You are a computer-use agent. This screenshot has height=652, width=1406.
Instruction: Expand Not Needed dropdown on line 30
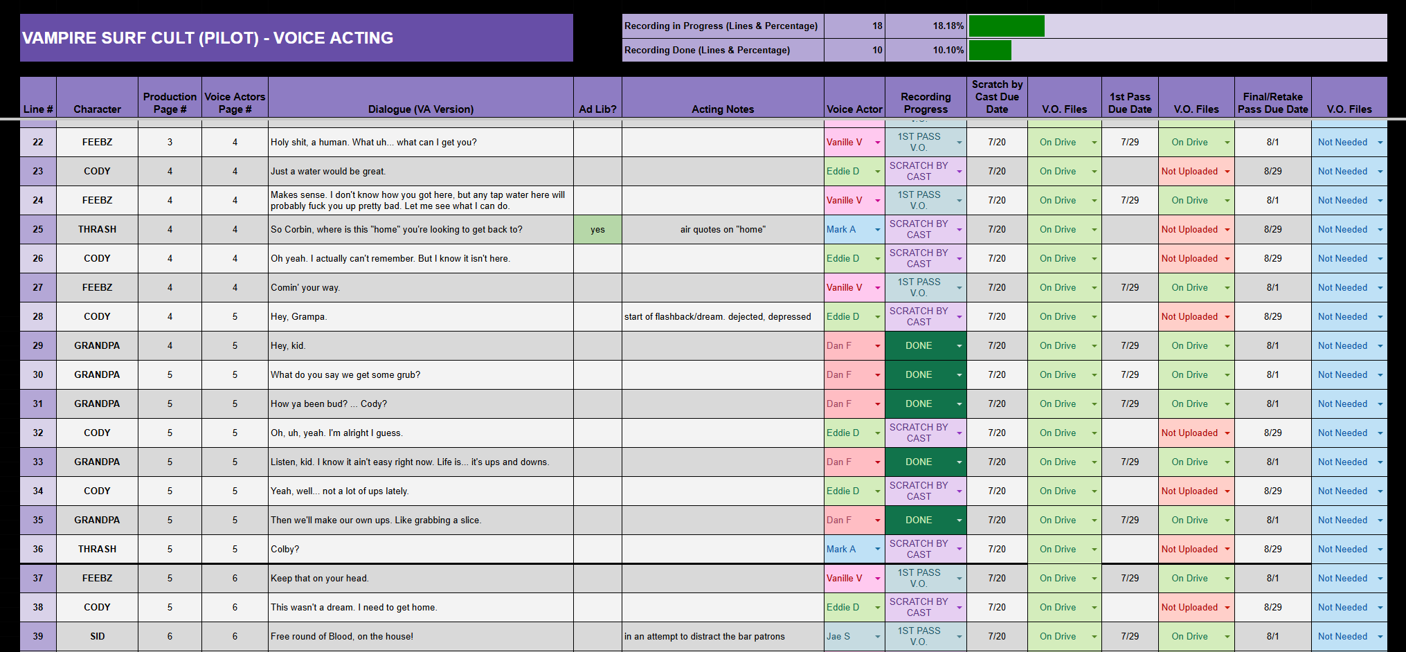coord(1380,375)
